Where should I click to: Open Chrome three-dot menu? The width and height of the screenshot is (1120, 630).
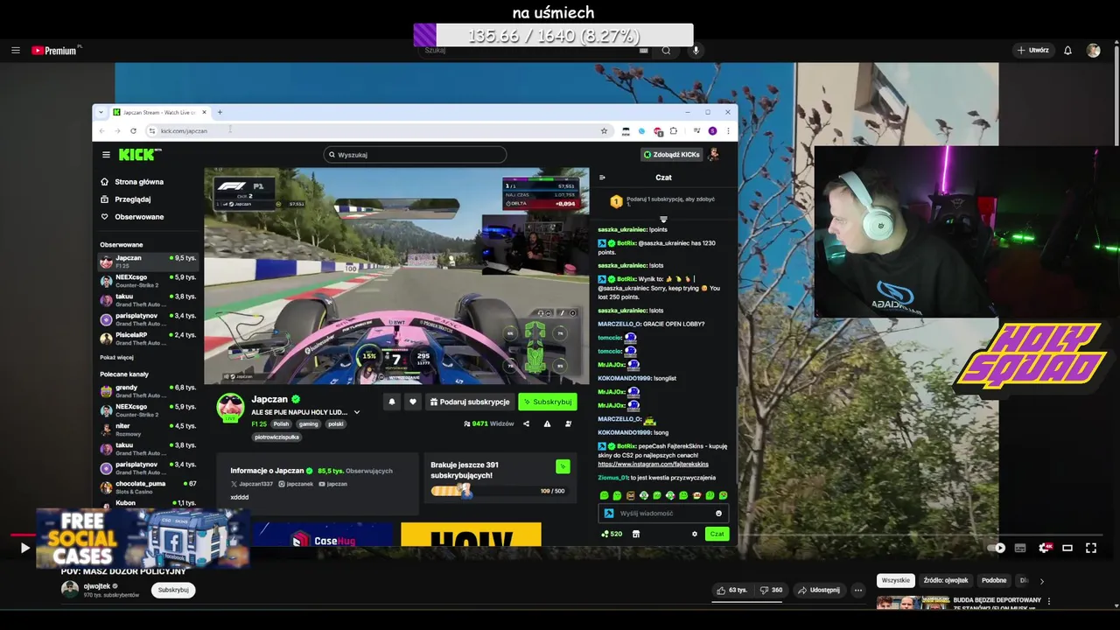tap(727, 131)
